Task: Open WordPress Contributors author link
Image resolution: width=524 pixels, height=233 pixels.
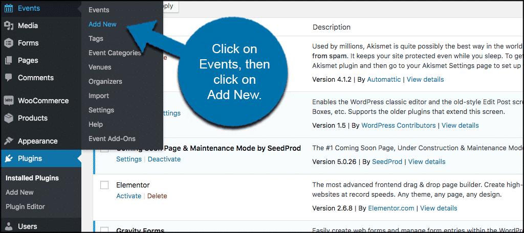Action: [399, 126]
